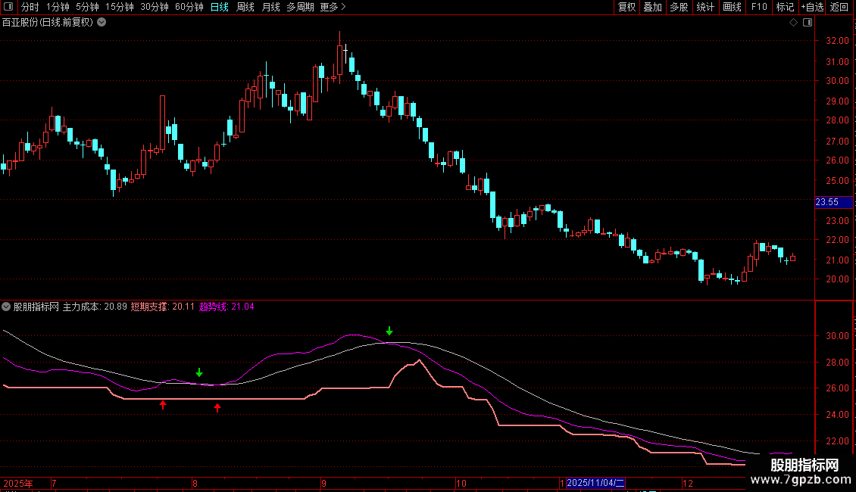Click the green down arrow signal near September peak
856x492 pixels.
coord(389,331)
